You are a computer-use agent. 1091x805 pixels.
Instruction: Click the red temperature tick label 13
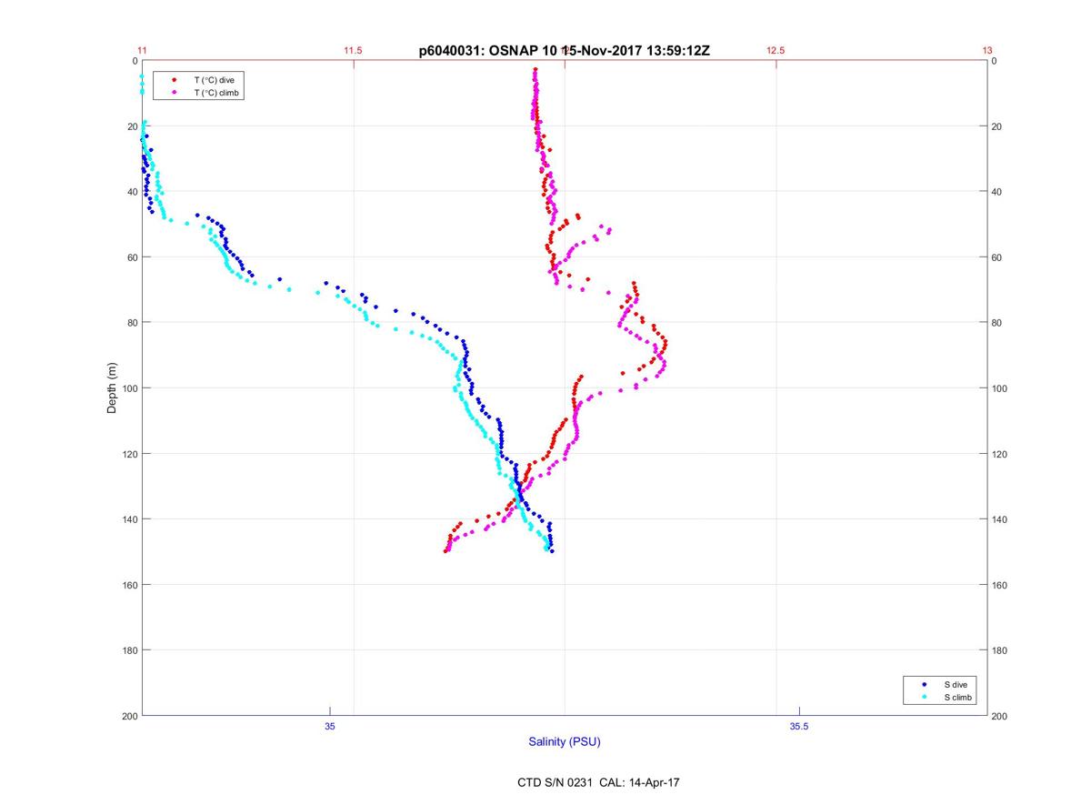tap(987, 51)
